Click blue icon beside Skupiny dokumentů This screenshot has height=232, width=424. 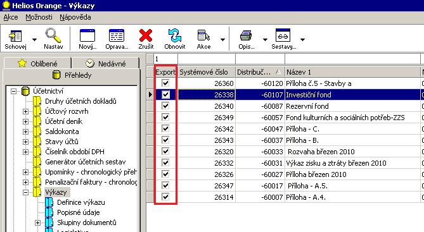[49, 223]
